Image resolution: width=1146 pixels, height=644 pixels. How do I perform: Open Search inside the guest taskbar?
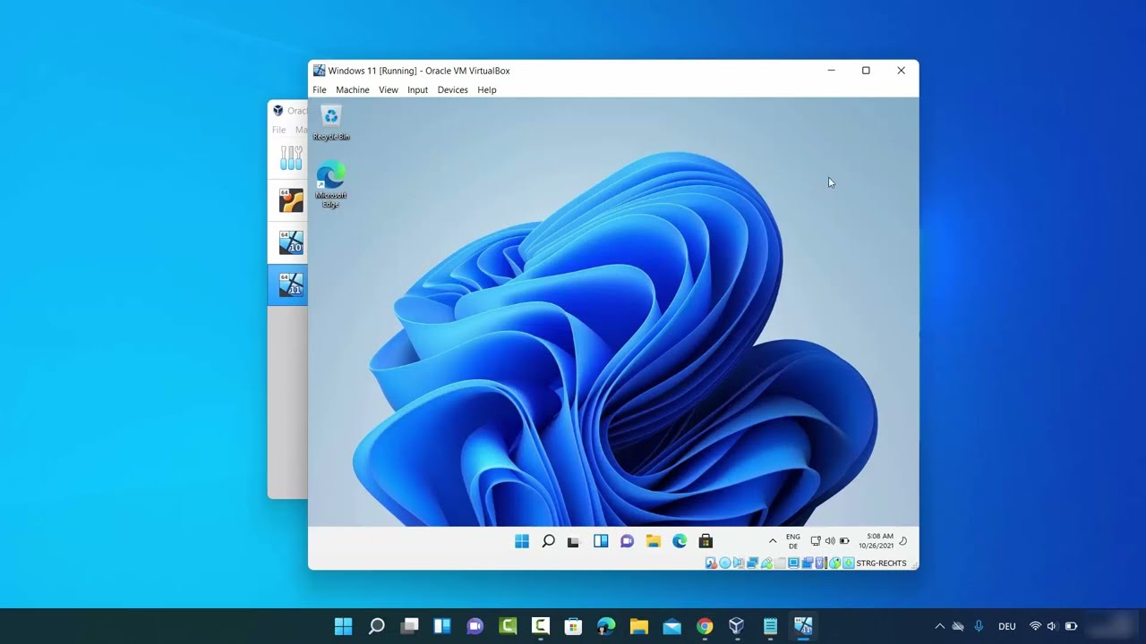click(x=548, y=541)
